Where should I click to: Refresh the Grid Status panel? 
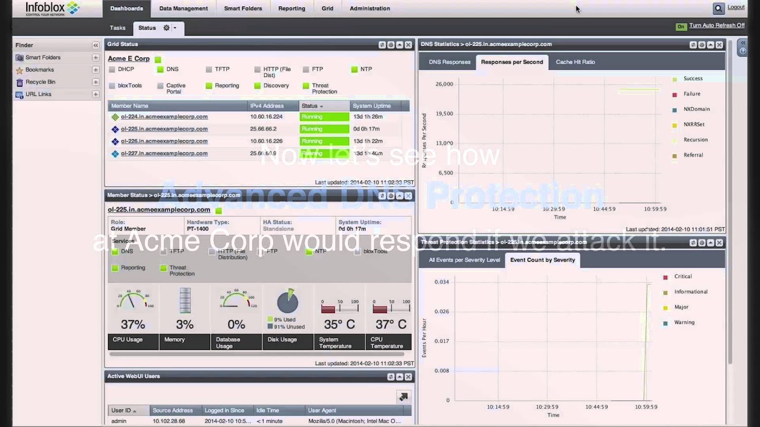[x=382, y=44]
